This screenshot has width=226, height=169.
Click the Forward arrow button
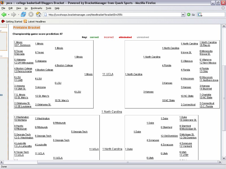tap(14, 15)
